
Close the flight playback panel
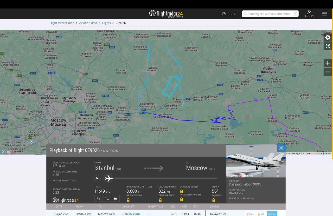281,148
